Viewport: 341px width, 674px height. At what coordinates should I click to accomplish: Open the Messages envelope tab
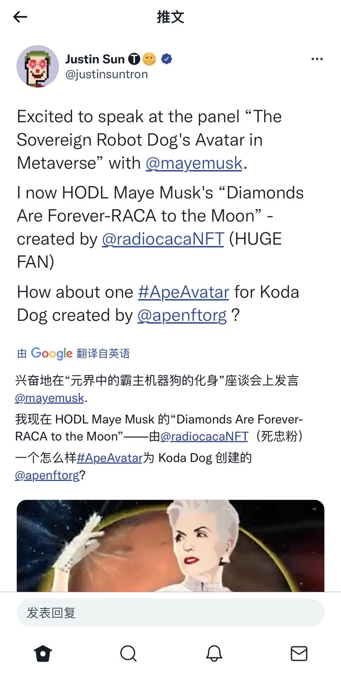coord(299,653)
